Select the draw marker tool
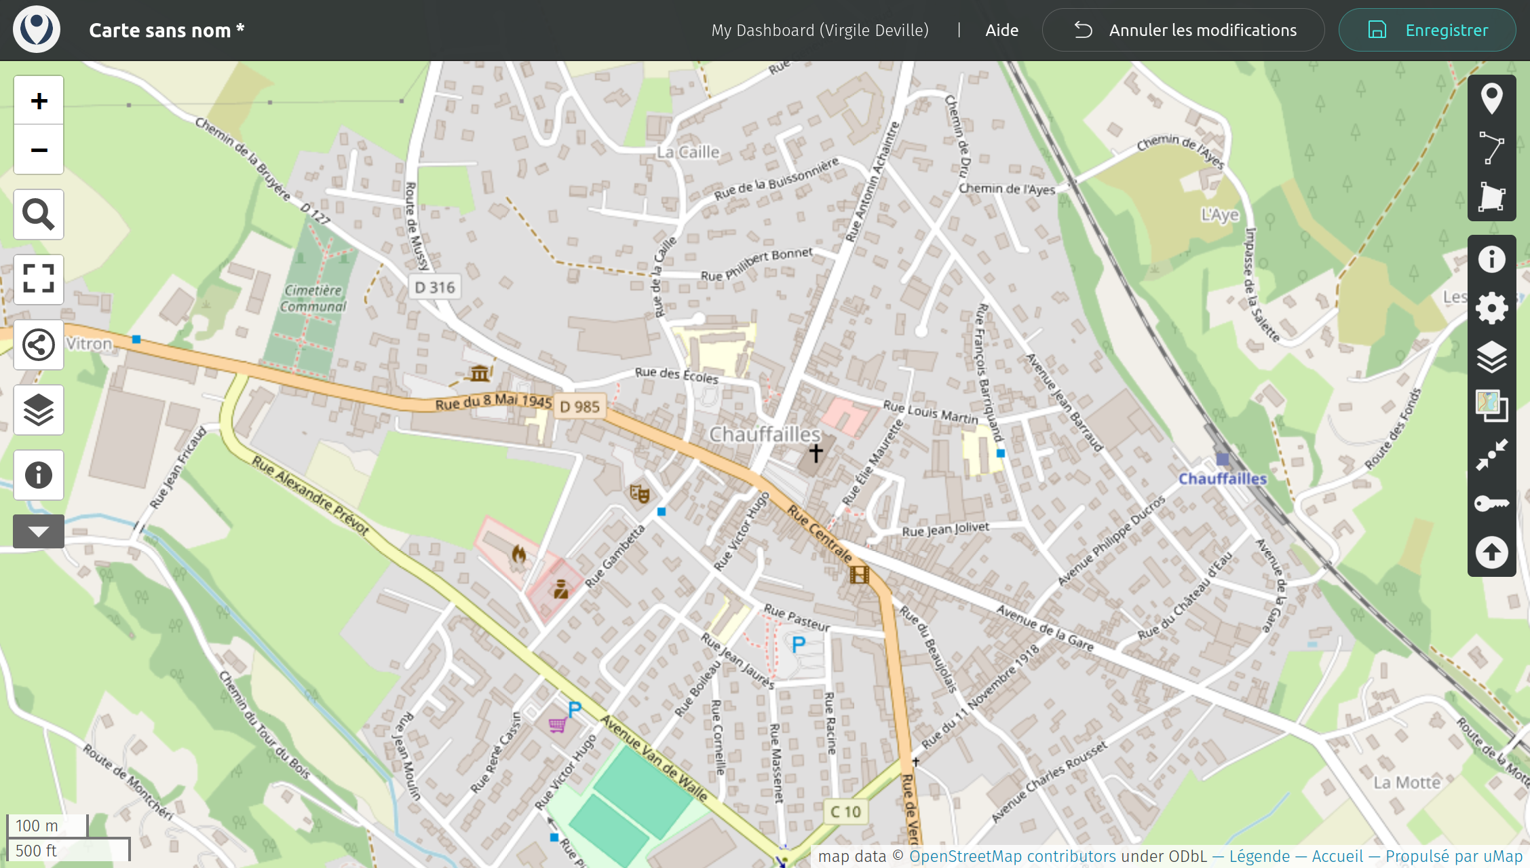Image resolution: width=1530 pixels, height=868 pixels. pos(1491,99)
